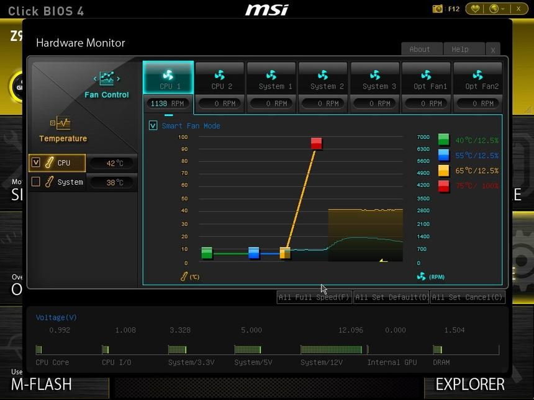The image size is (534, 400).
Task: Click the spinning fan icon on Opt Fan1
Action: [427, 74]
